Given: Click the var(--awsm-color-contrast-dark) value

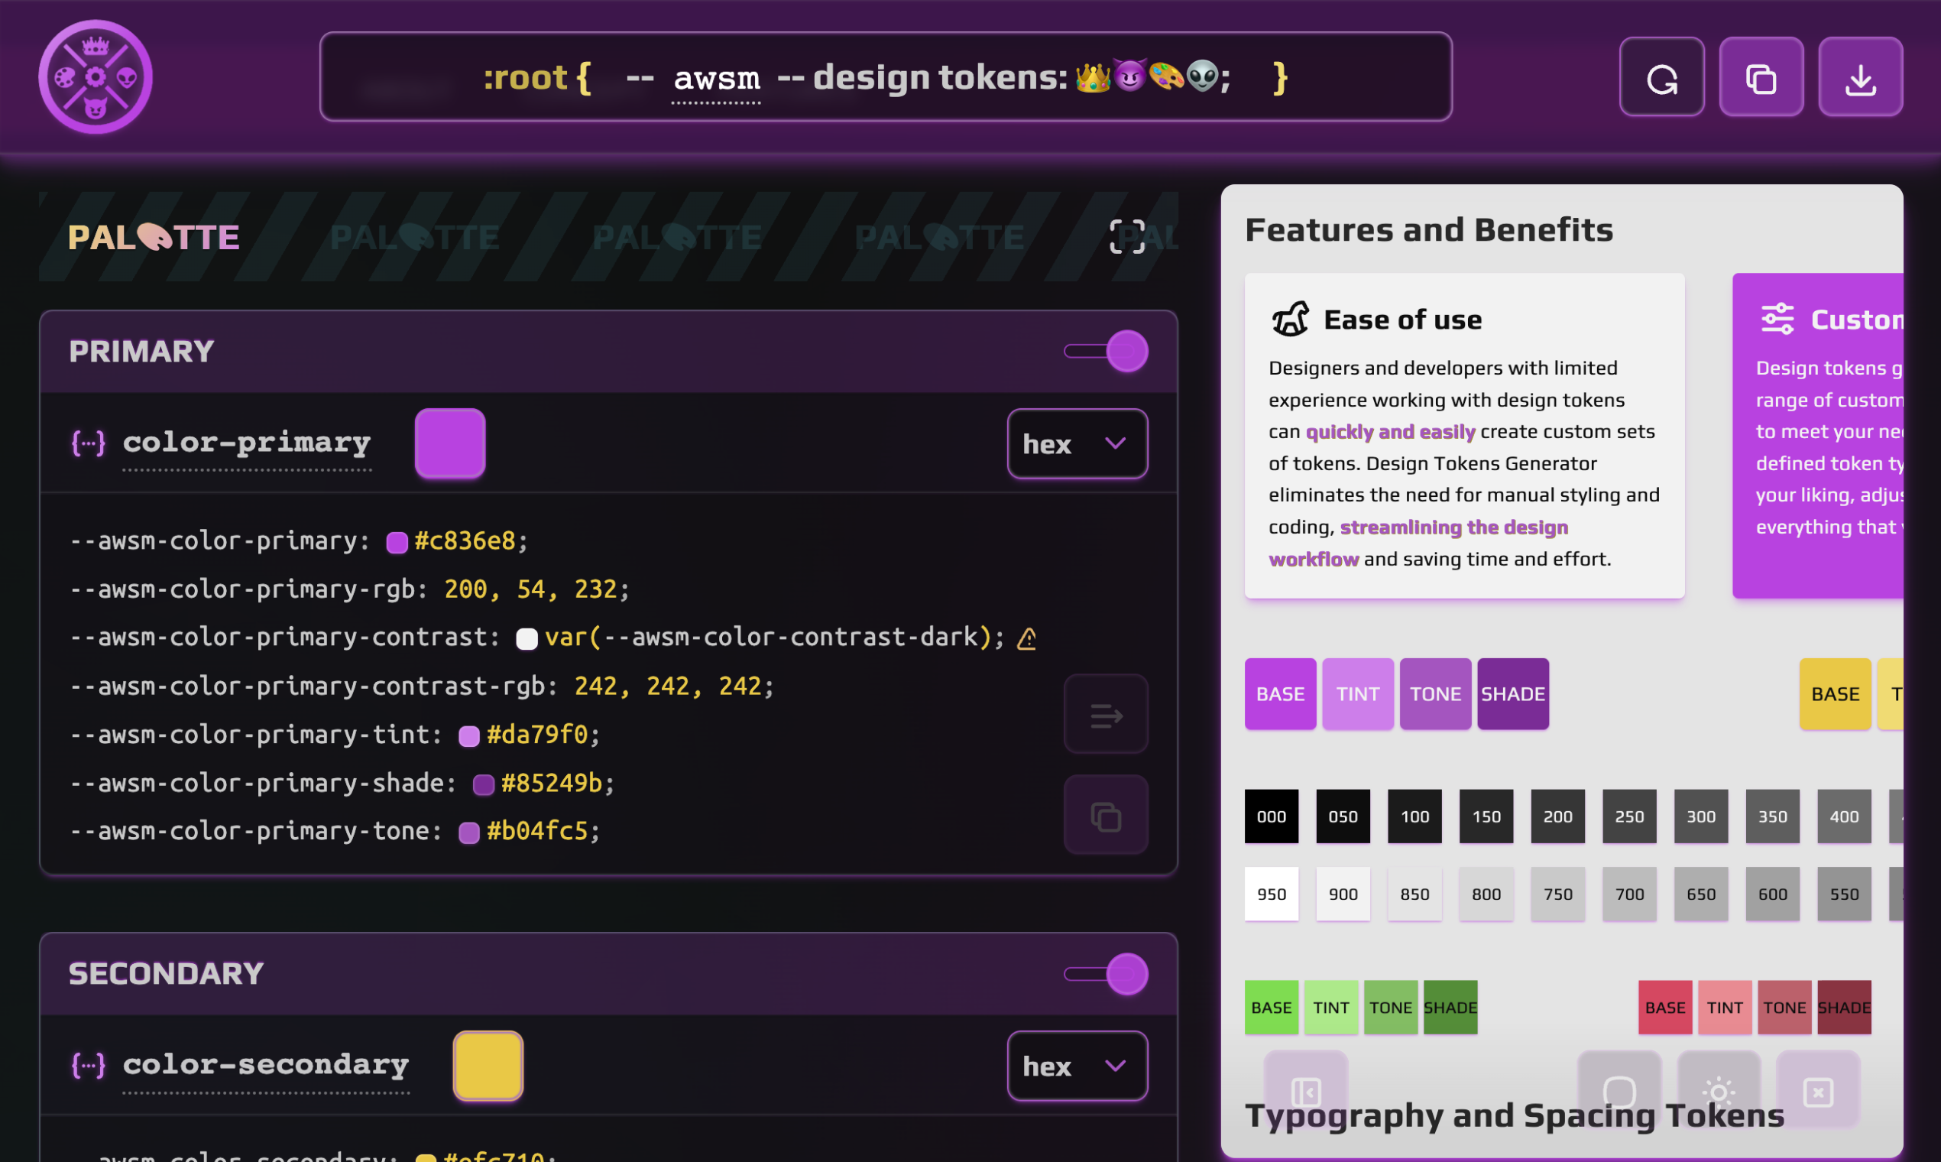Looking at the screenshot, I should (x=769, y=638).
